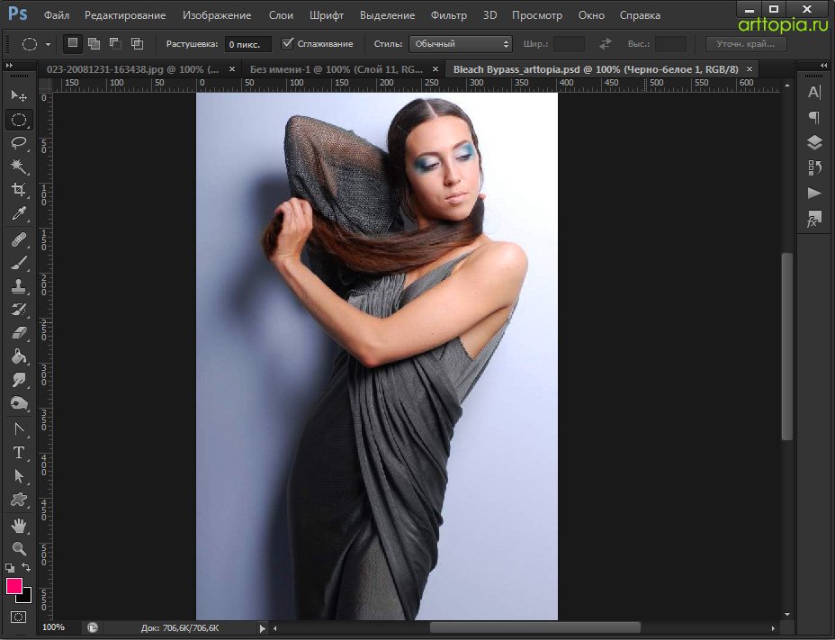The height and width of the screenshot is (640, 835).
Task: Select the Lasso tool
Action: click(19, 143)
